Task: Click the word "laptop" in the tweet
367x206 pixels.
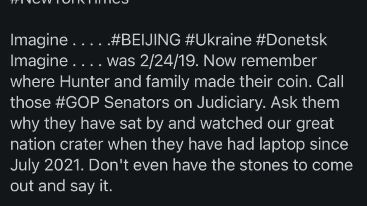Action: click(x=282, y=144)
